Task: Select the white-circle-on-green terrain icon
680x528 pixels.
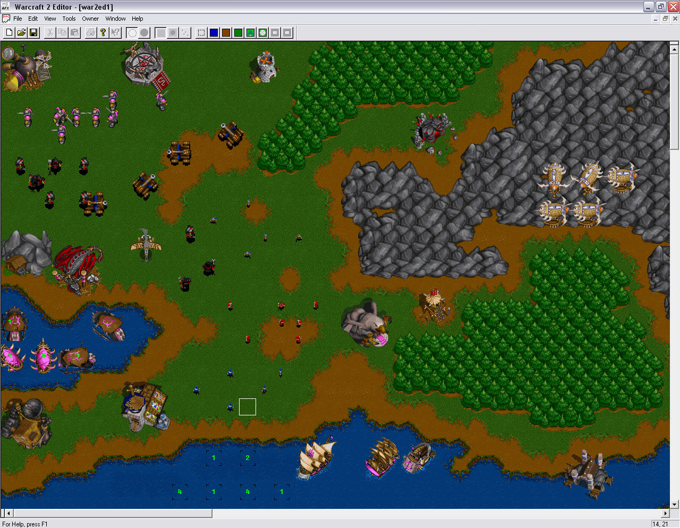Action: coord(262,33)
